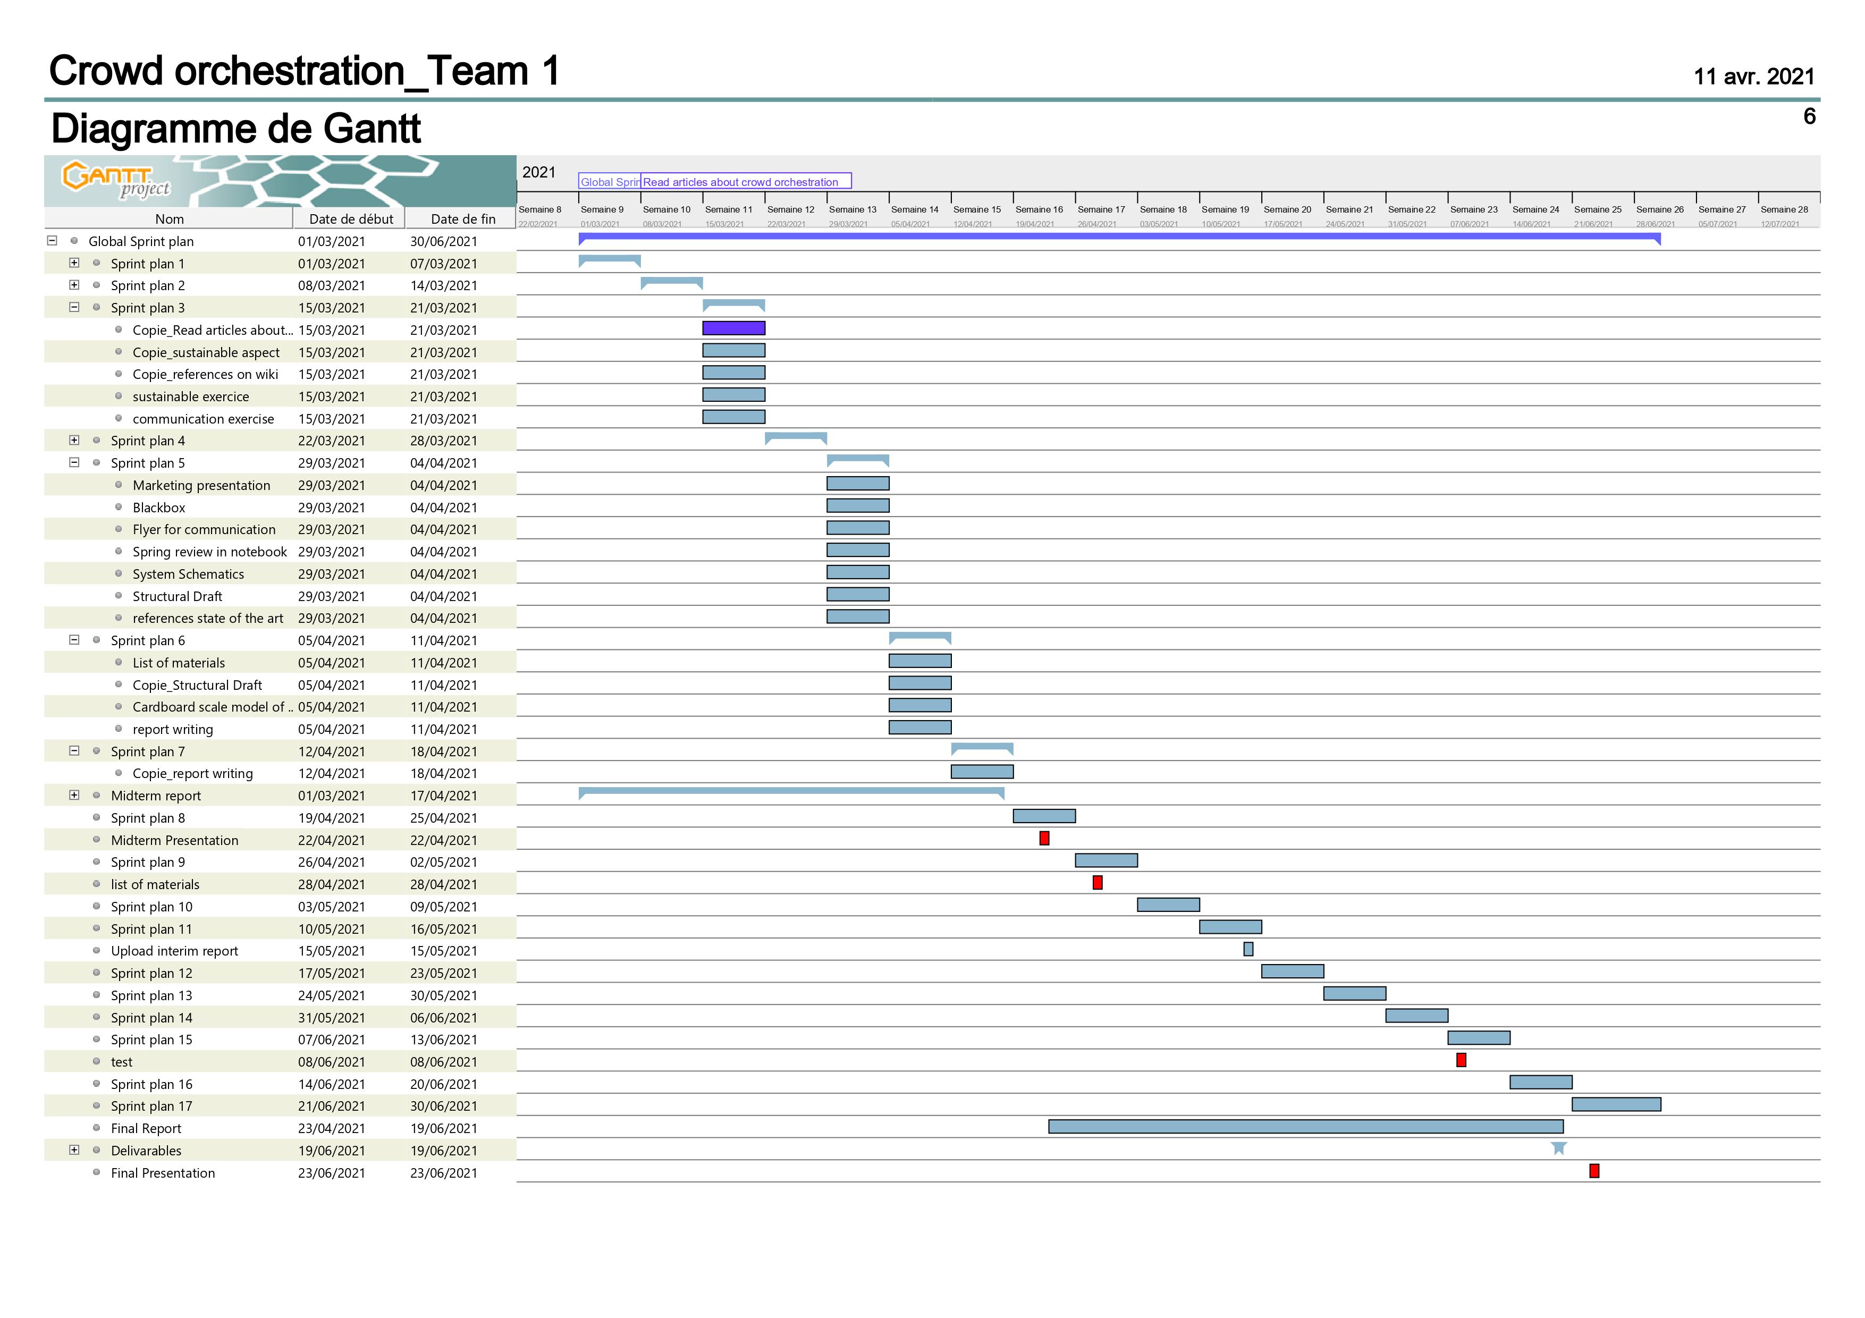Viewport: 1865px width, 1318px height.
Task: Click the bullet icon beside Final Report
Action: pos(96,1128)
